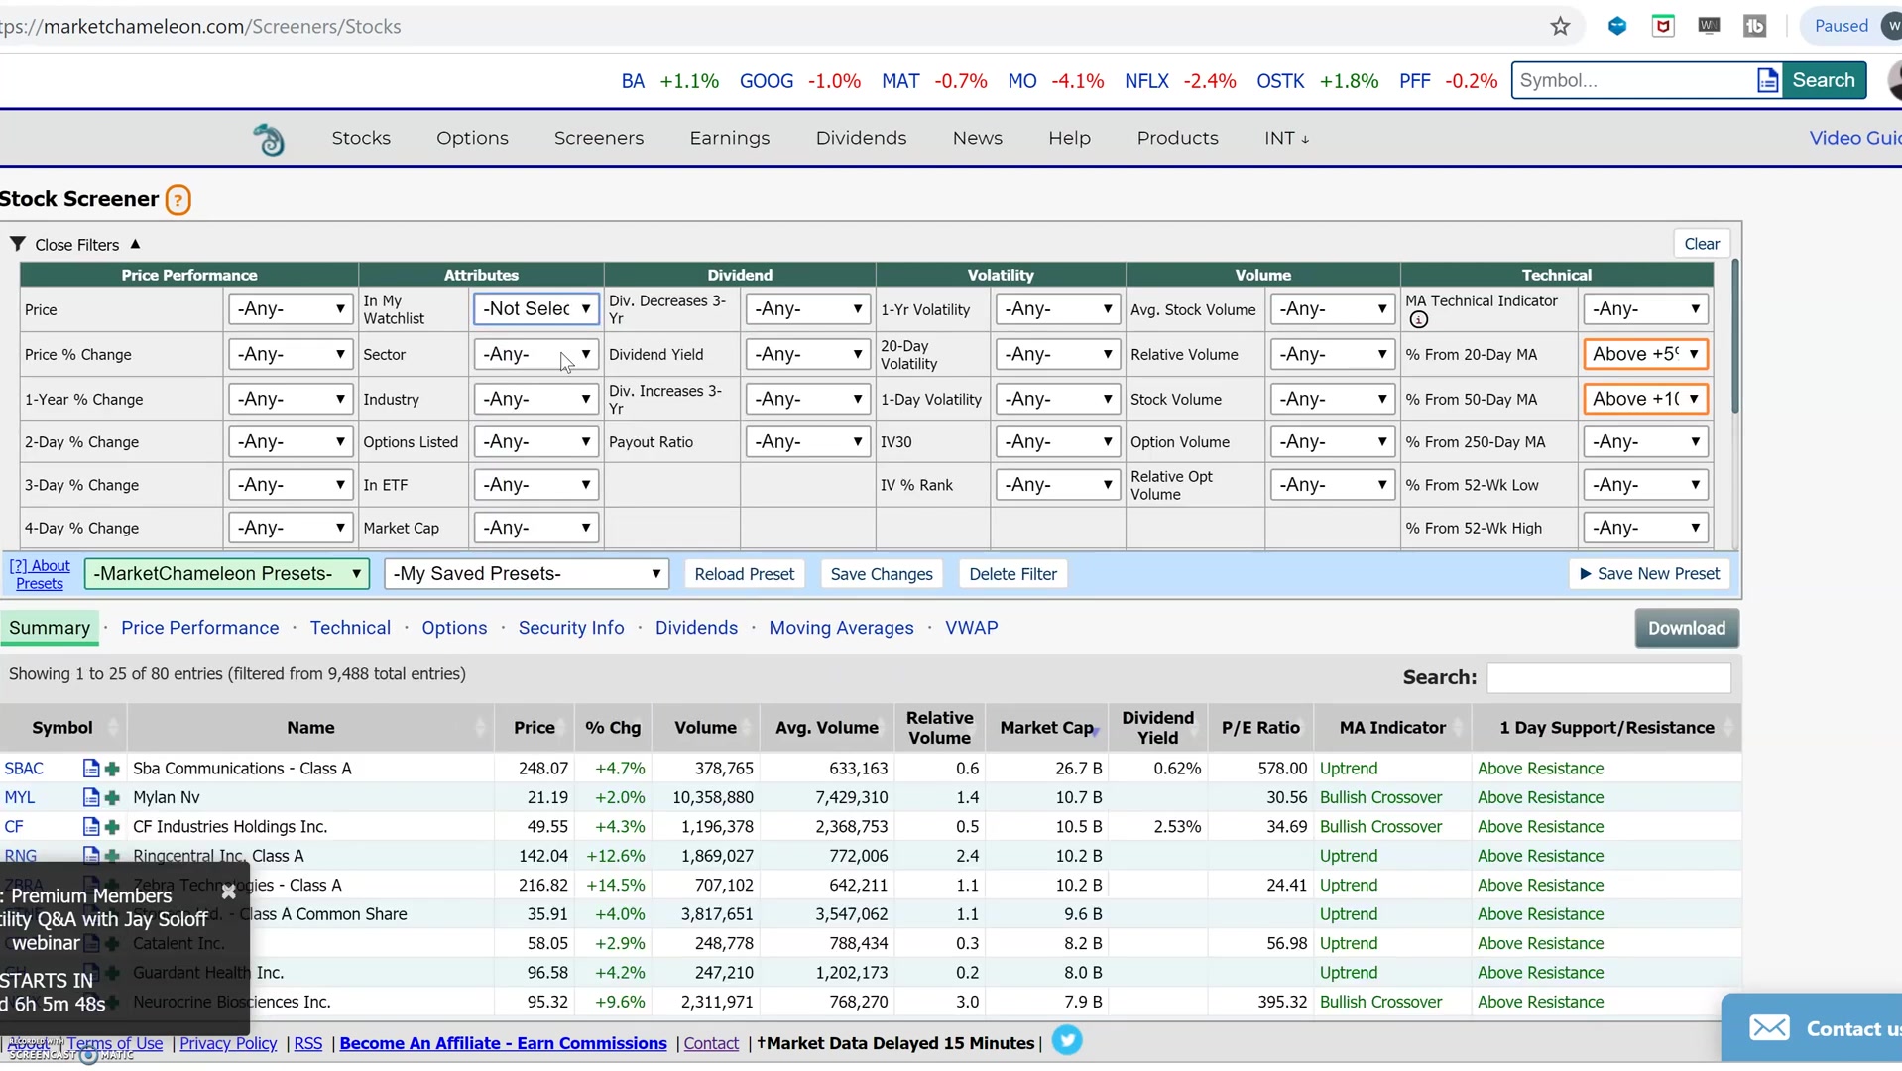Click the results table Search field
This screenshot has height=1071, width=1902.
(x=1607, y=678)
